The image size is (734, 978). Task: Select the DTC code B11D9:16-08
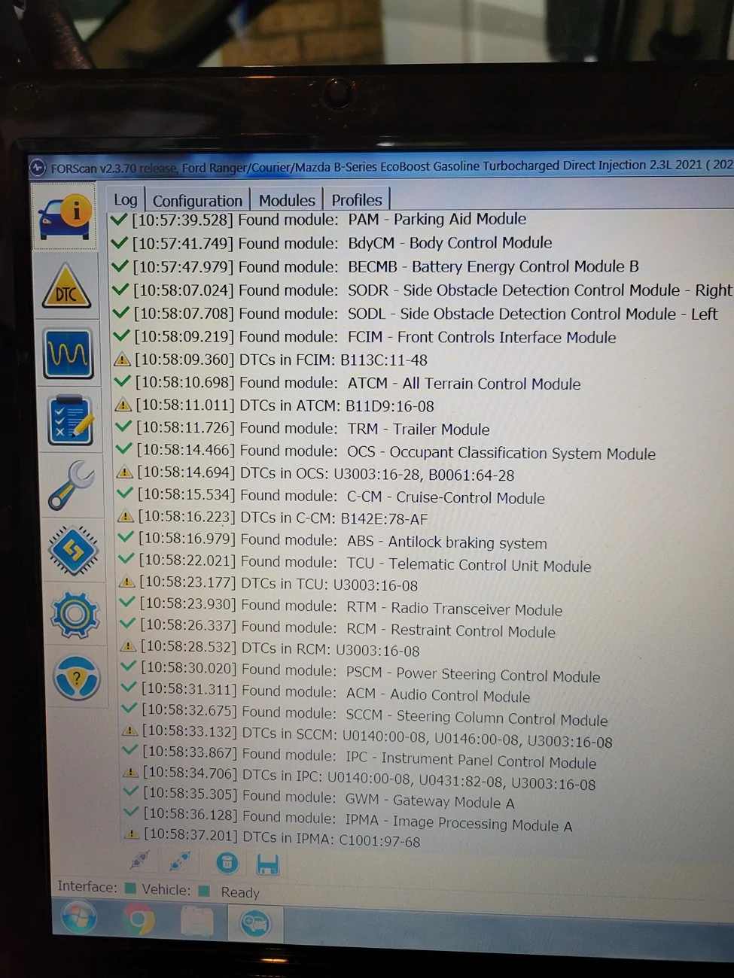[390, 406]
